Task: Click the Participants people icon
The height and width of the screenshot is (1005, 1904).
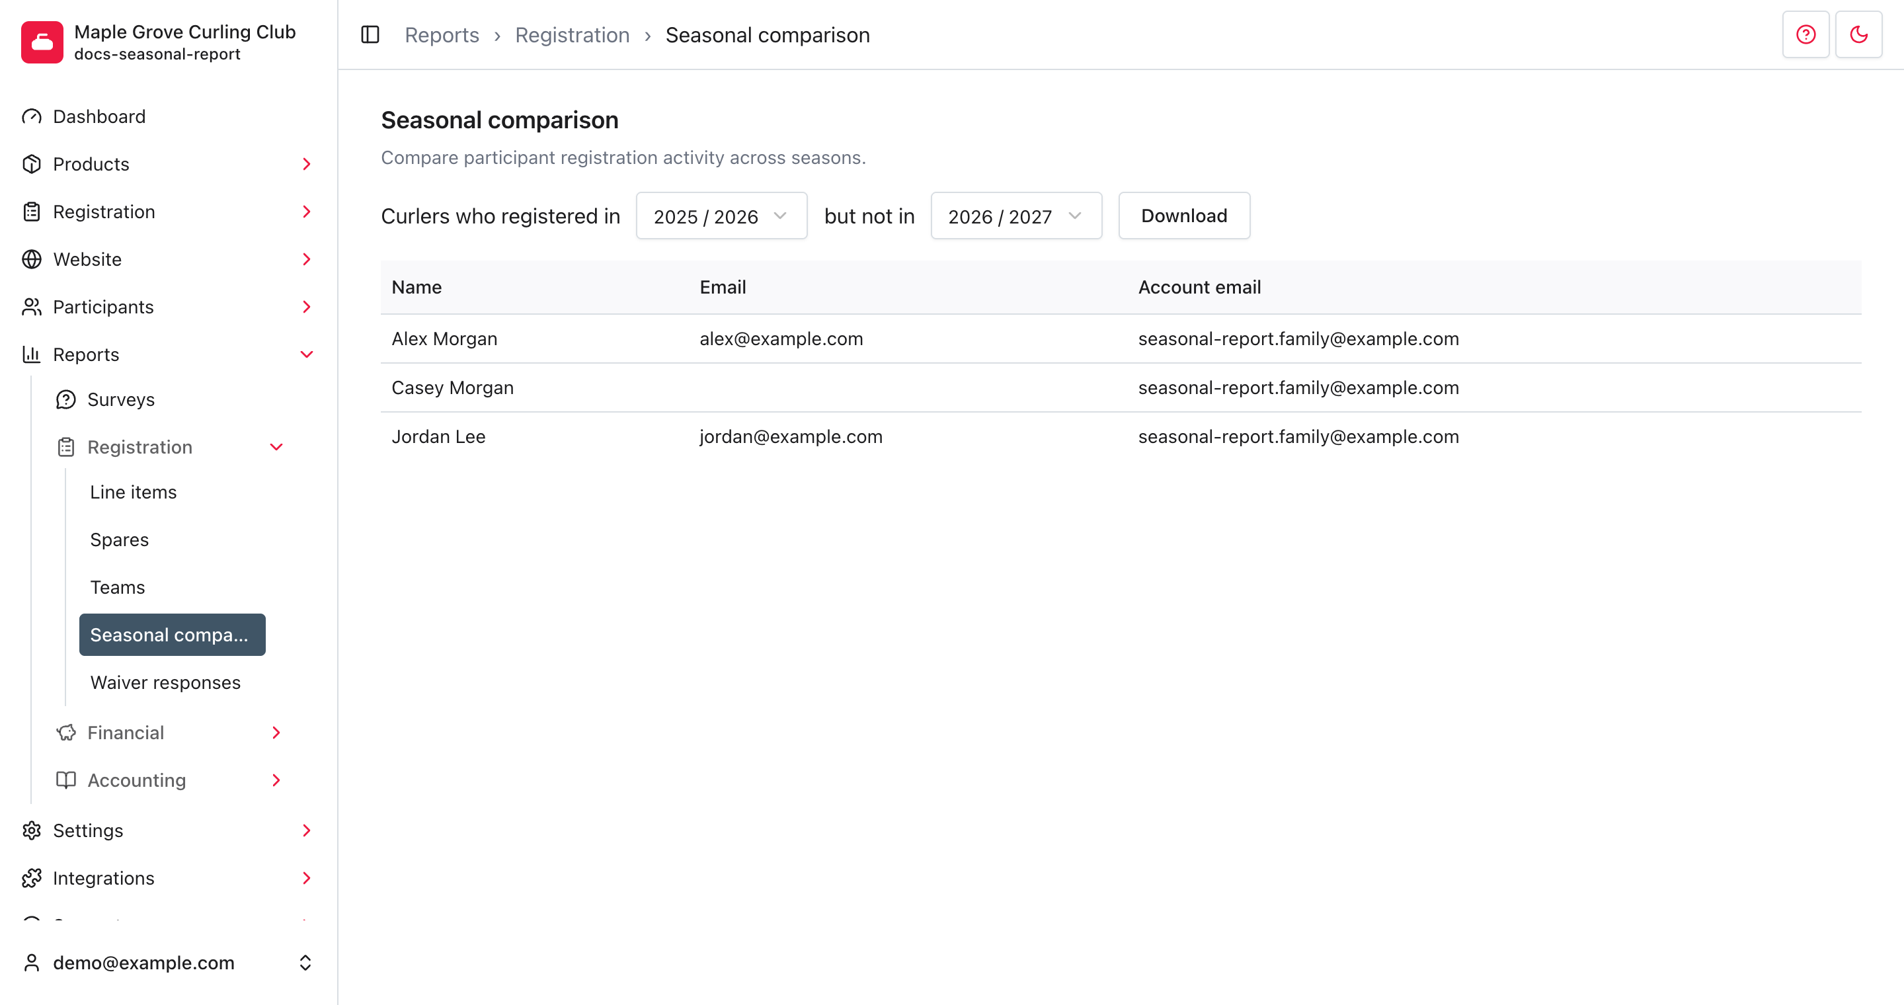Action: click(x=32, y=307)
